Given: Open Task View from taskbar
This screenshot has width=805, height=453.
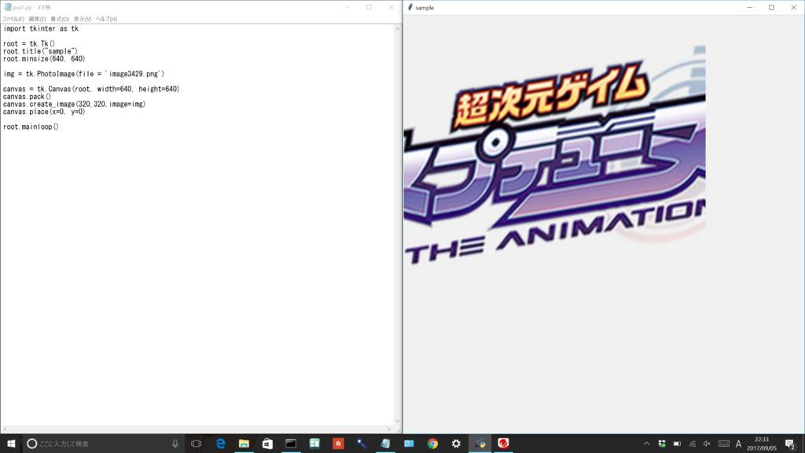Looking at the screenshot, I should click(196, 444).
